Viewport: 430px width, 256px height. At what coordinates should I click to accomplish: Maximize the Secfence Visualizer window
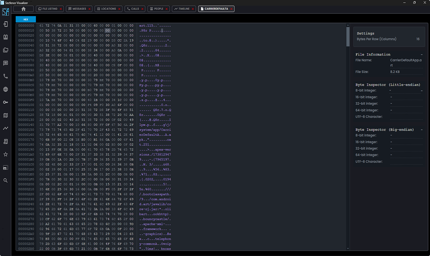[414, 2]
